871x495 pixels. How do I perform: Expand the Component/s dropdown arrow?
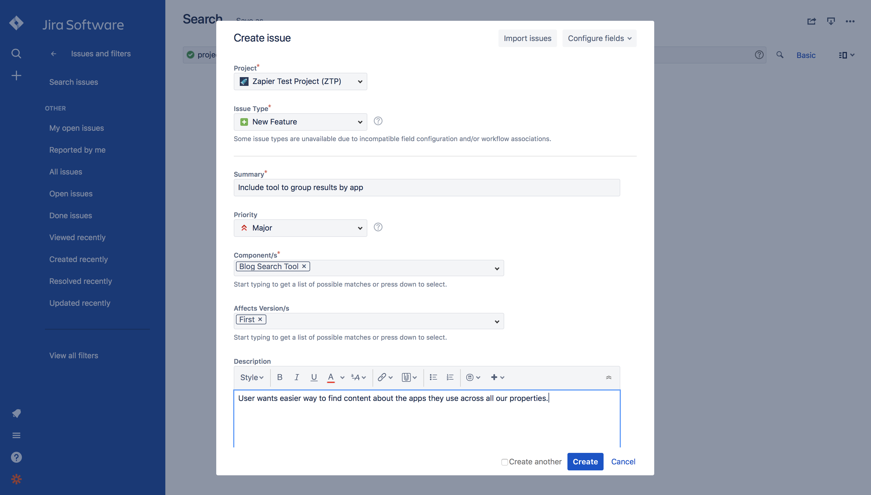497,269
